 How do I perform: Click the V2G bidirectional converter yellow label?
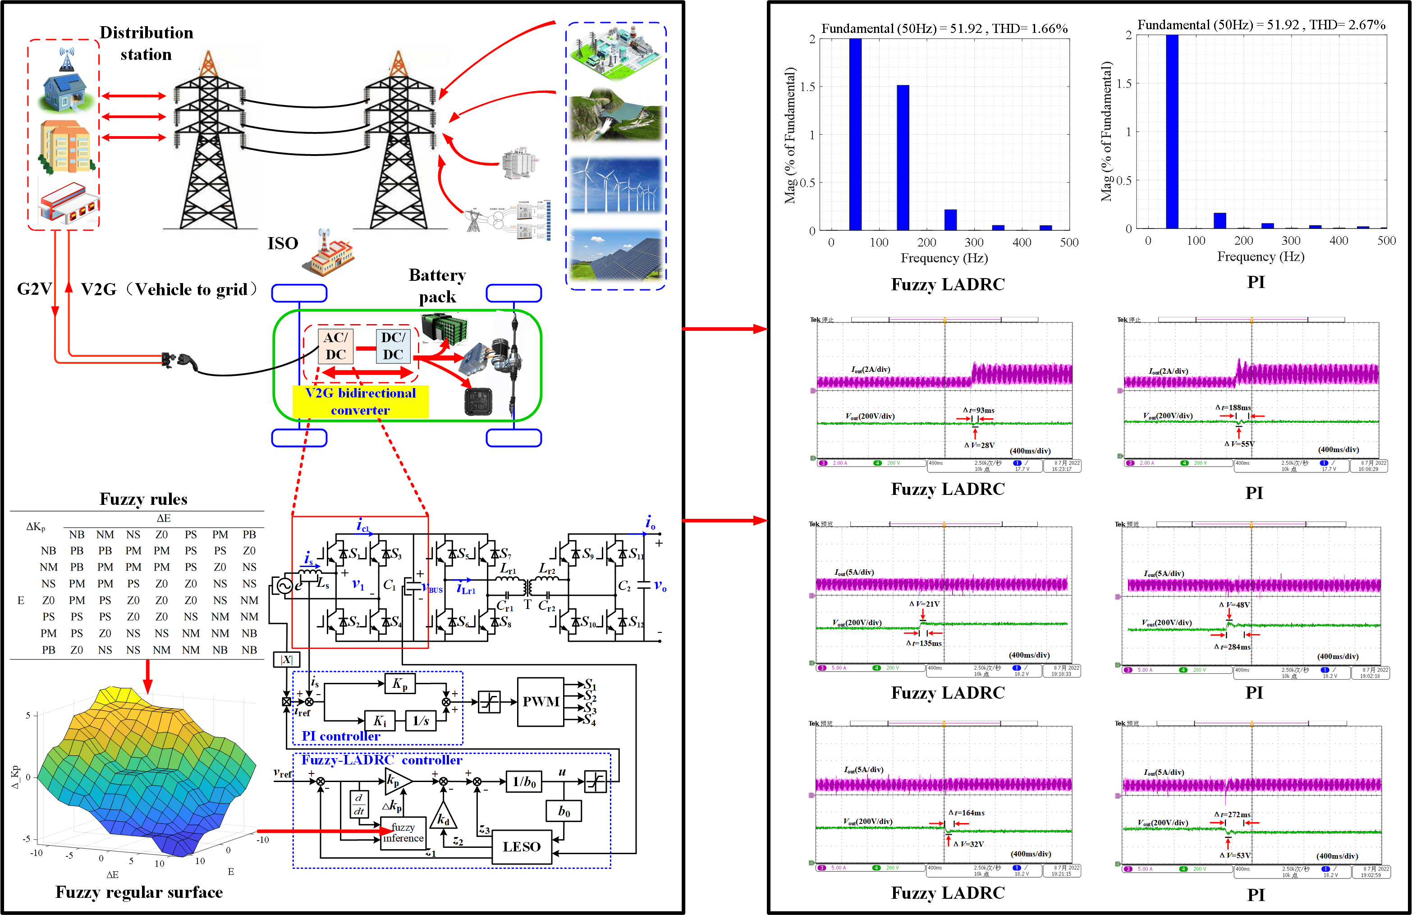point(360,402)
